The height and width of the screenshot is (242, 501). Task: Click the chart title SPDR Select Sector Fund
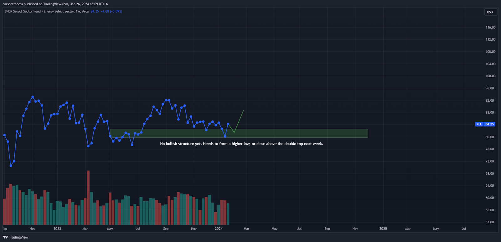click(x=23, y=11)
